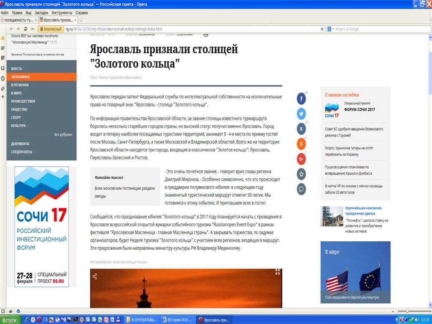Open 'США предъявили Европе ультиматум' image card
The width and height of the screenshot is (432, 324).
click(x=355, y=272)
